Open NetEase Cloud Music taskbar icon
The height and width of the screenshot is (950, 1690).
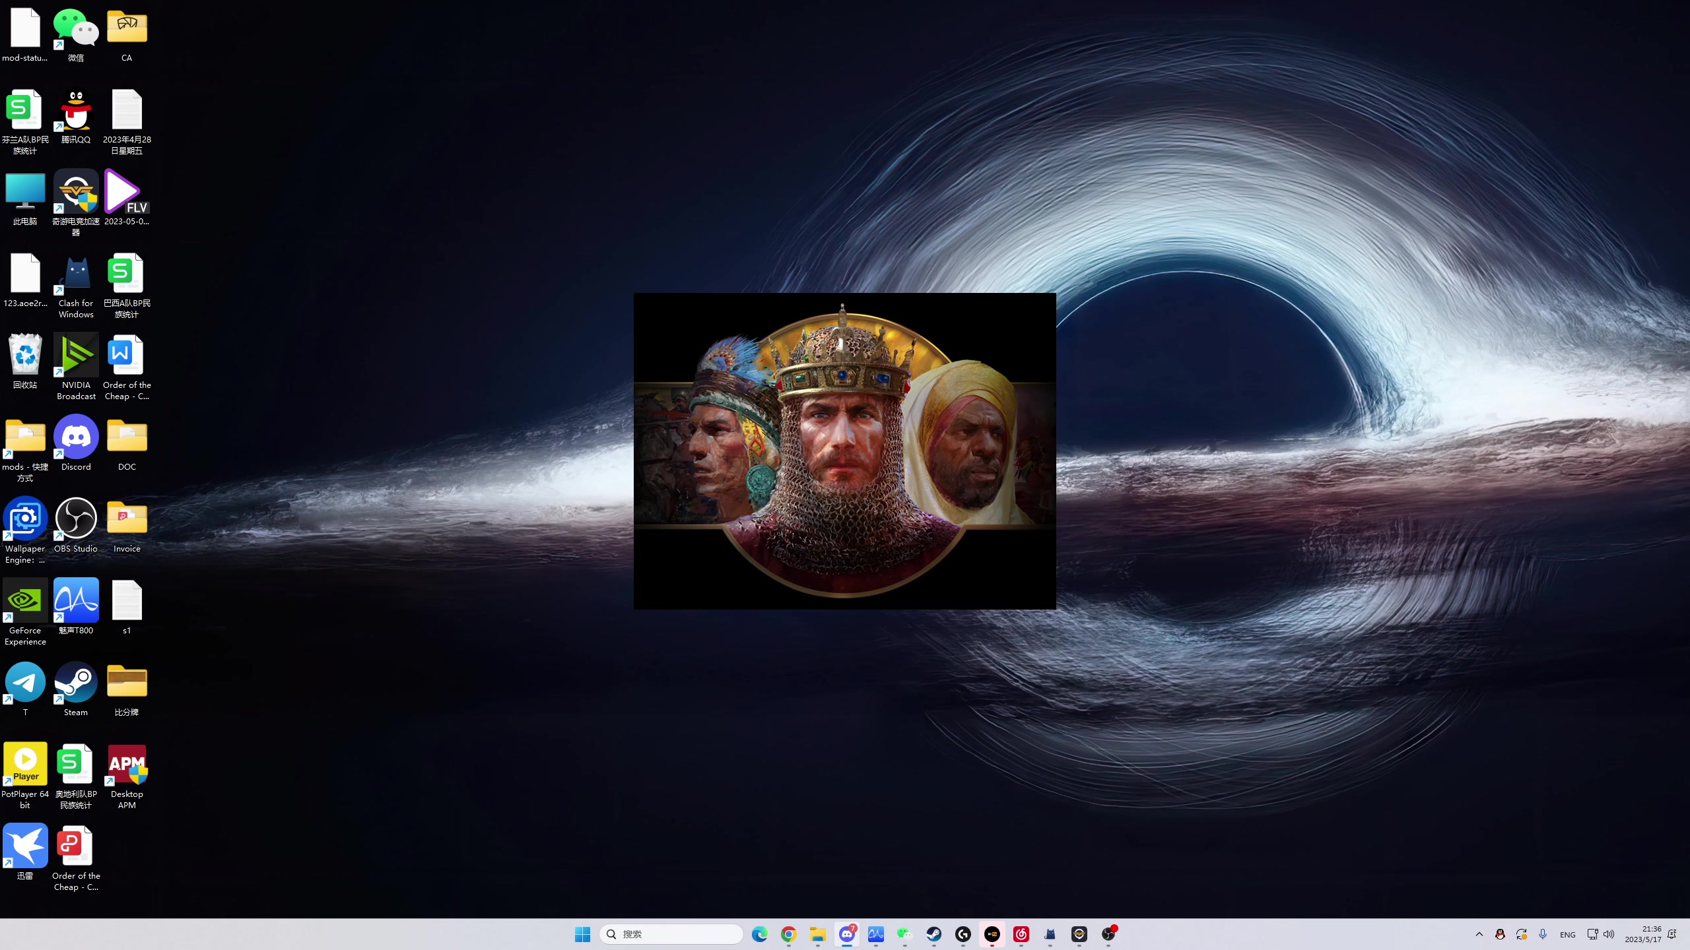coord(1021,934)
